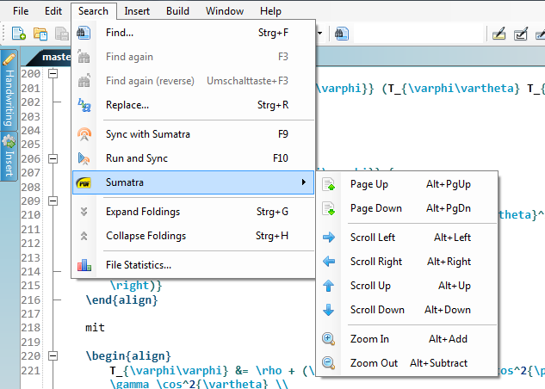The width and height of the screenshot is (545, 389).
Task: Open the Insert menu
Action: pyautogui.click(x=137, y=11)
